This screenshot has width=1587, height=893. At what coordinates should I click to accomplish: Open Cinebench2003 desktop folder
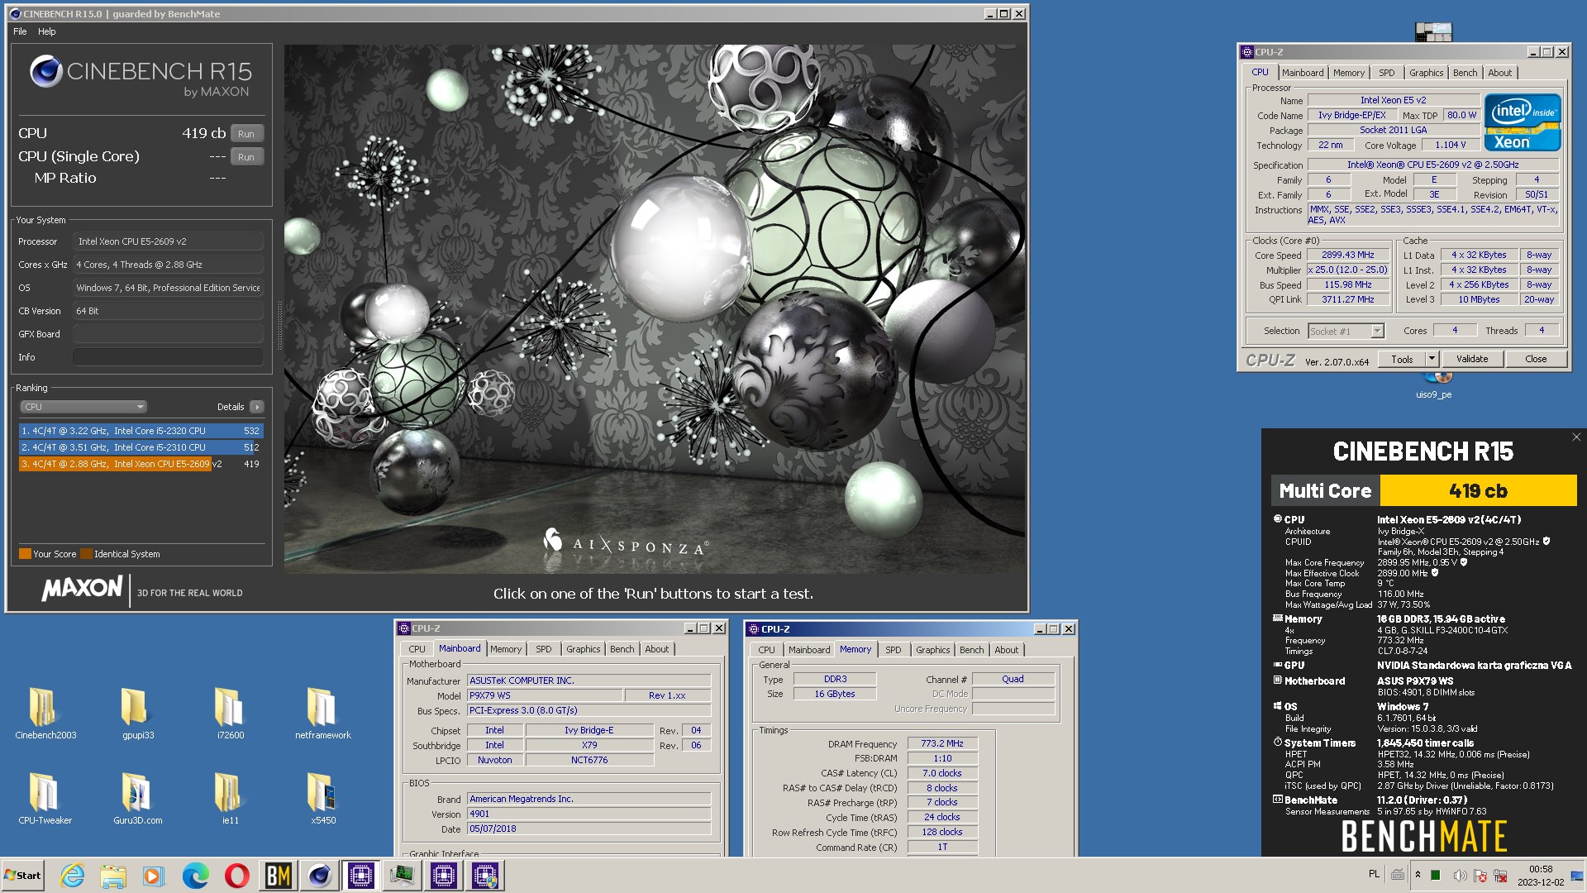tap(45, 713)
